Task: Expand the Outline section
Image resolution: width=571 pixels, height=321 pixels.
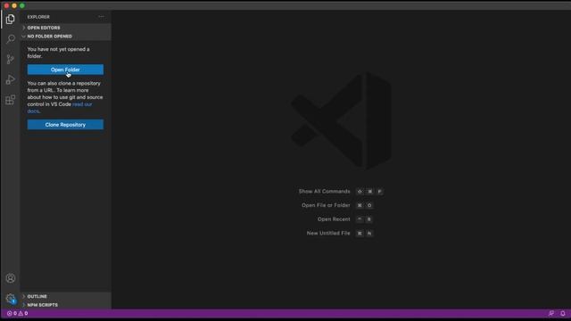Action: click(65, 297)
